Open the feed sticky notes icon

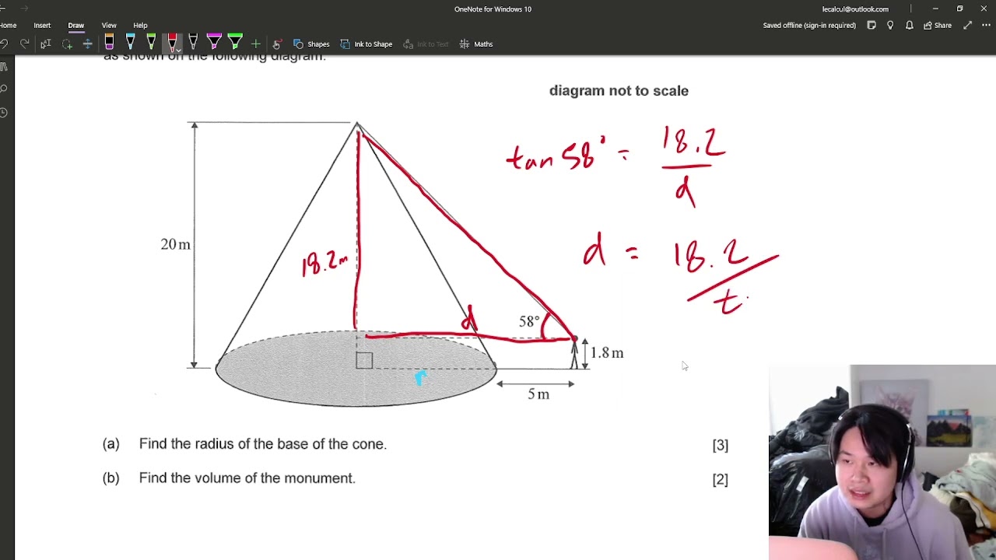click(x=871, y=25)
